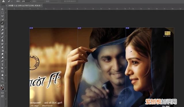Click the slice height input field
184x107 pixels.
coord(54,1)
